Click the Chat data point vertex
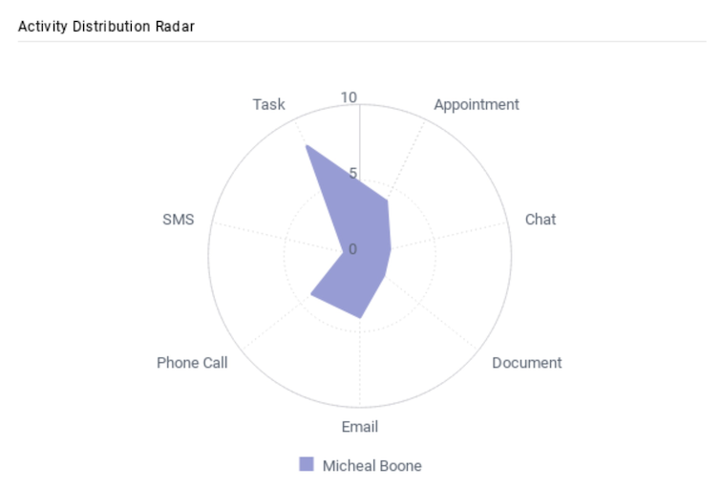Viewport: 721px width, 488px height. pyautogui.click(x=391, y=250)
